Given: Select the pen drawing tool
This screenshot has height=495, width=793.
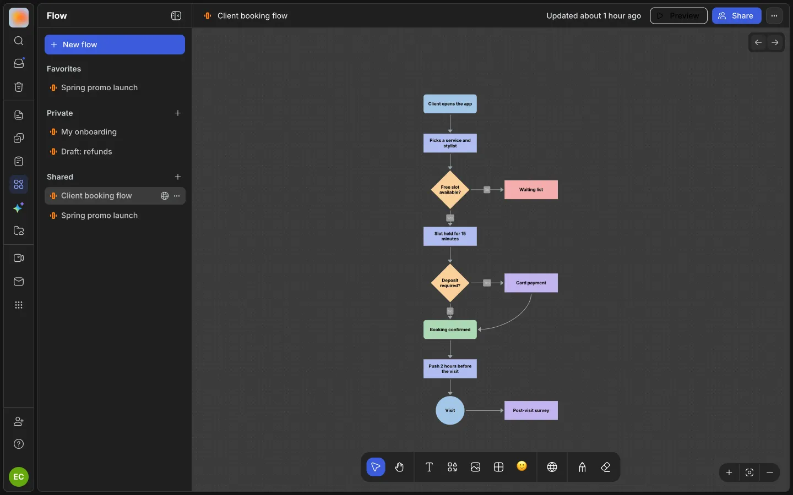Looking at the screenshot, I should click(582, 467).
